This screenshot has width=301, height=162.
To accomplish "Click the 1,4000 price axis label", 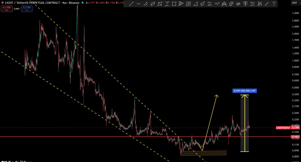I will point(295,47).
